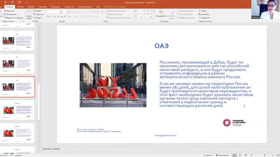Click the Dubai sculpture photo on the slide
The image size is (280, 157).
113,85
